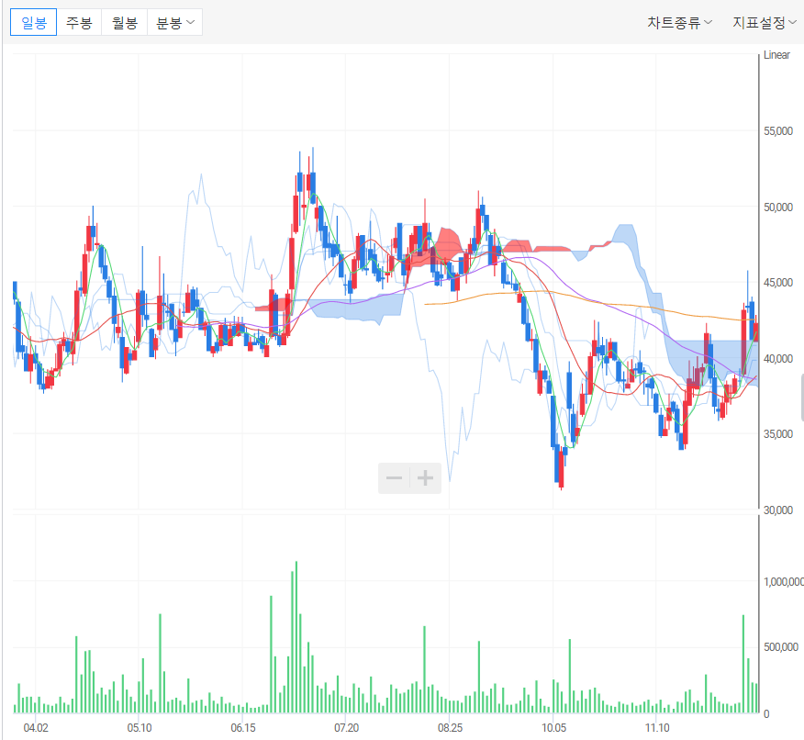Click the Linear scale label
Screen dimensions: 804x740
click(x=776, y=55)
